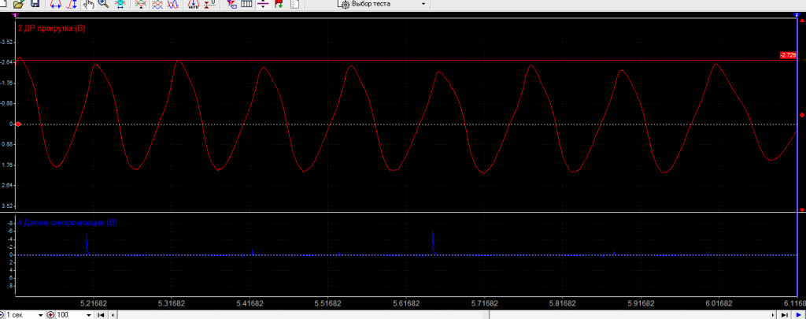Enable auto scaling with the Auto icon

pyautogui.click(x=194, y=4)
